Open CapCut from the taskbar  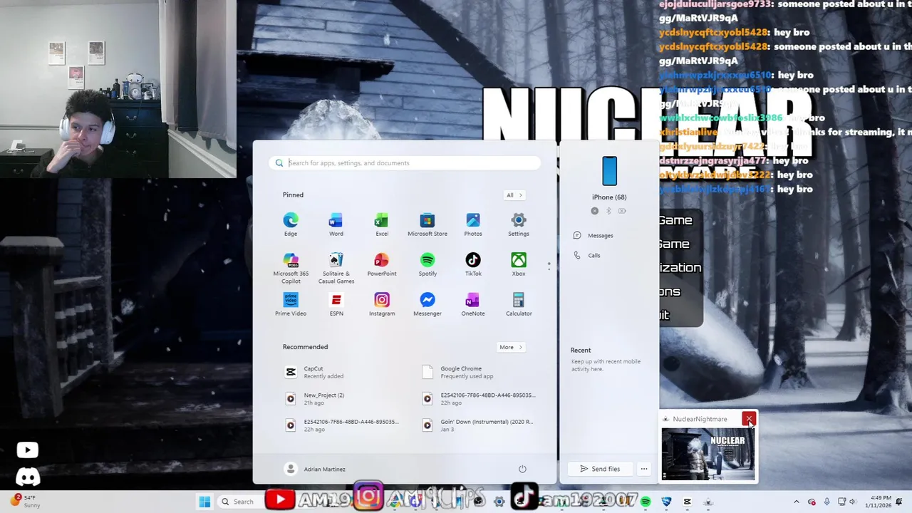687,502
